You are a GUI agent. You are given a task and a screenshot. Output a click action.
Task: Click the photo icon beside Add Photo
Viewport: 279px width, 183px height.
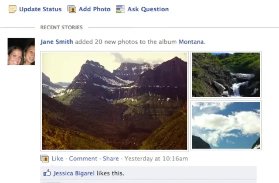72,9
